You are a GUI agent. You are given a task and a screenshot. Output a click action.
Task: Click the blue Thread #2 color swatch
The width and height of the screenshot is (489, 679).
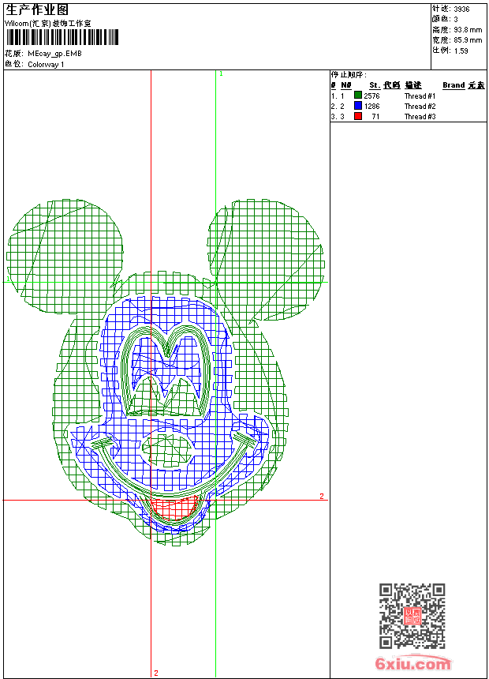tap(358, 106)
